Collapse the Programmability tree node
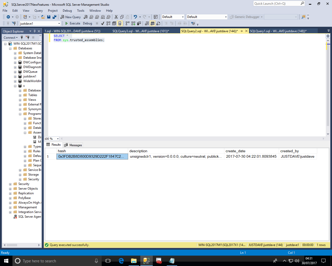This screenshot has width=332, height=266. point(20,114)
